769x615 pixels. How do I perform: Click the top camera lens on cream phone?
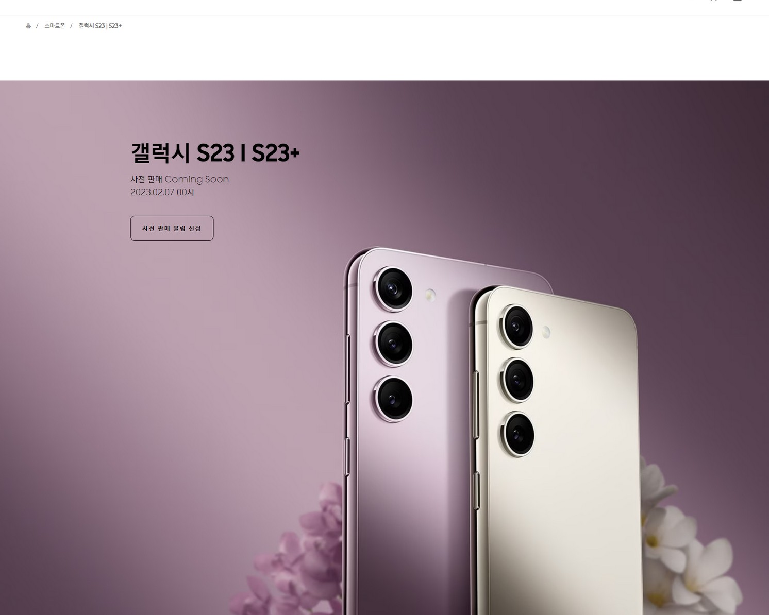pyautogui.click(x=516, y=327)
